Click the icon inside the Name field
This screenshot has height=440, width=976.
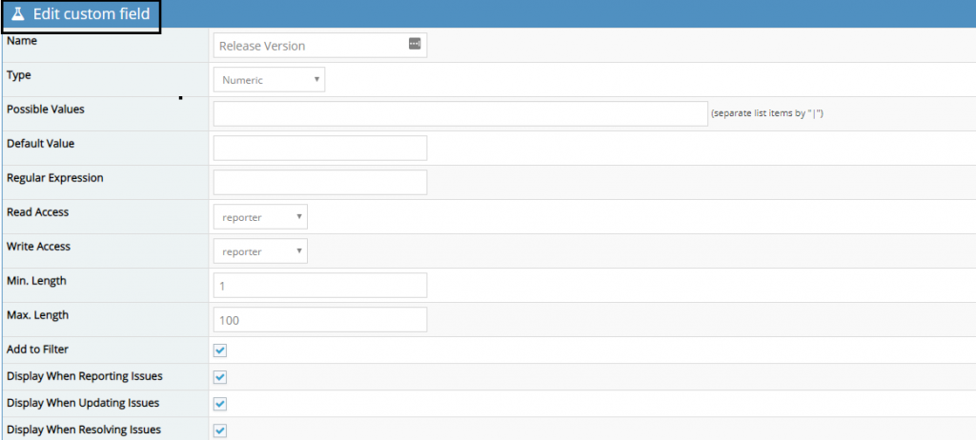coord(415,44)
